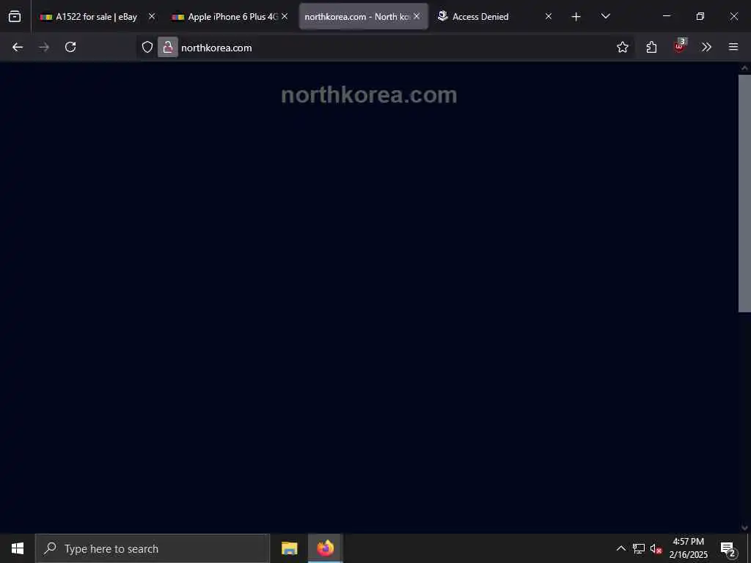This screenshot has height=563, width=751.
Task: Close the Firefox window
Action: pos(733,16)
